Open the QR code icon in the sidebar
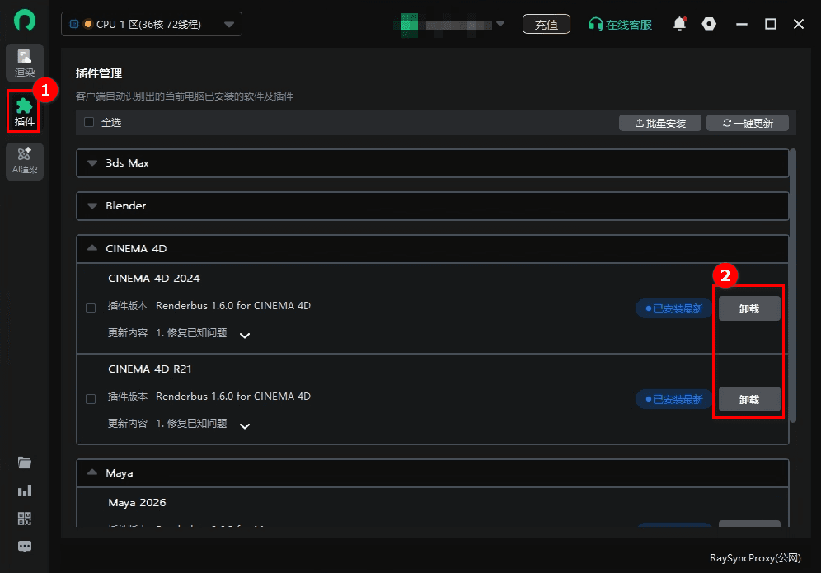 (x=25, y=519)
